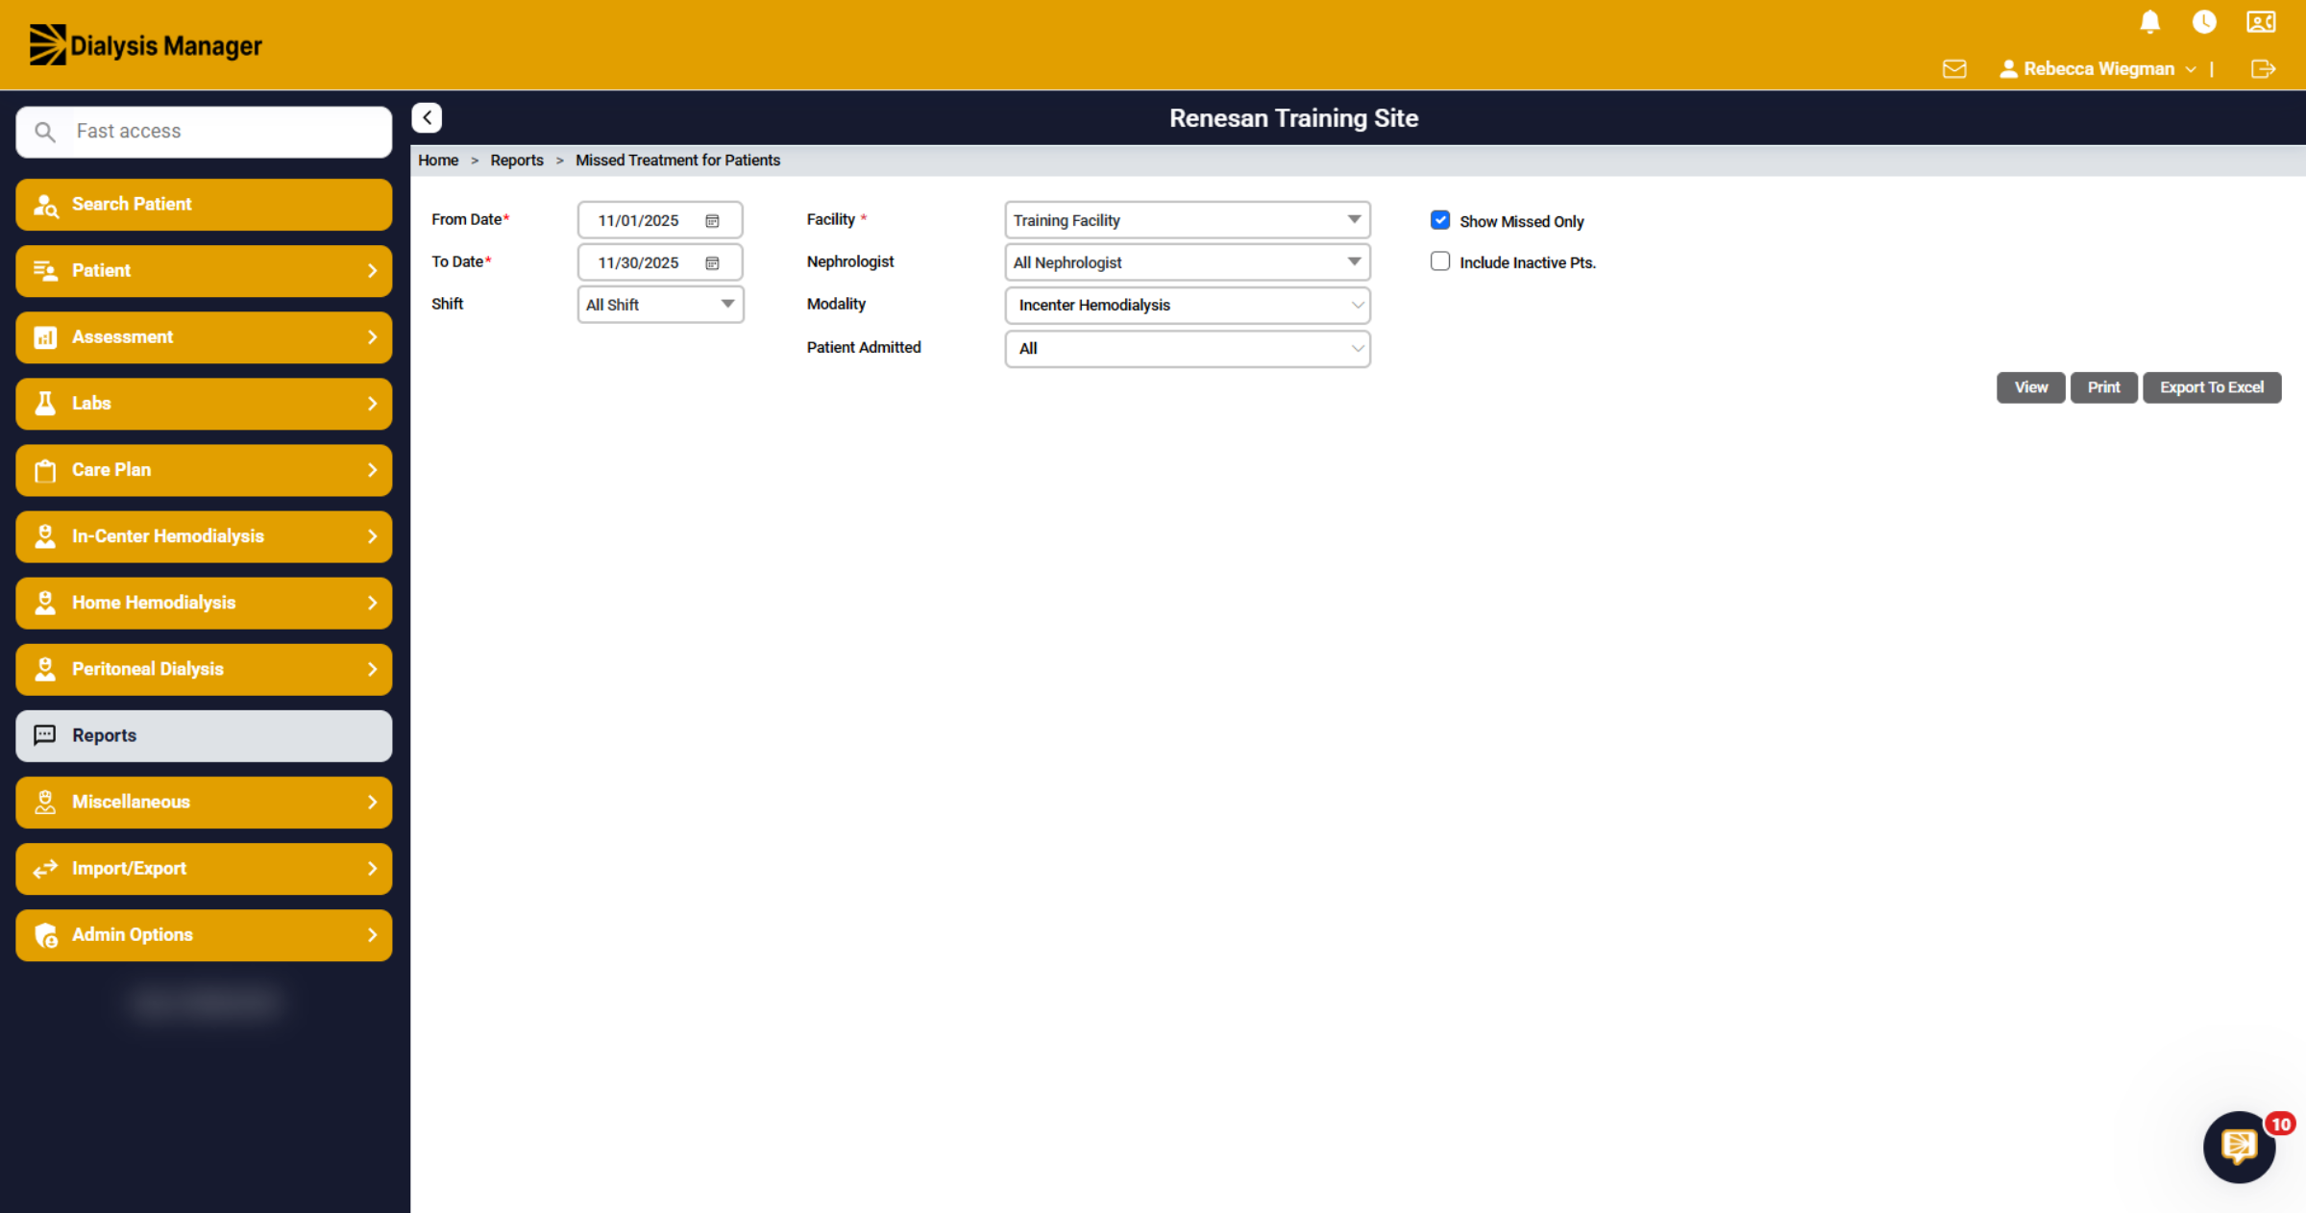Image resolution: width=2306 pixels, height=1213 pixels.
Task: Click the logout icon
Action: pyautogui.click(x=2263, y=69)
